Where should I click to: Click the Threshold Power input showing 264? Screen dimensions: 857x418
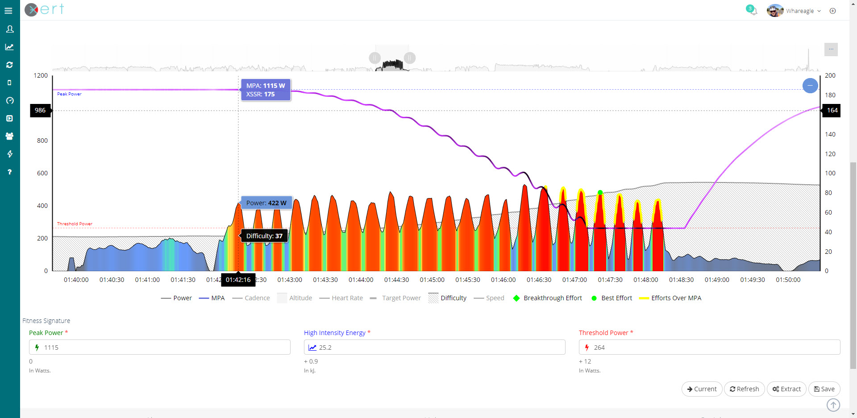click(x=710, y=347)
